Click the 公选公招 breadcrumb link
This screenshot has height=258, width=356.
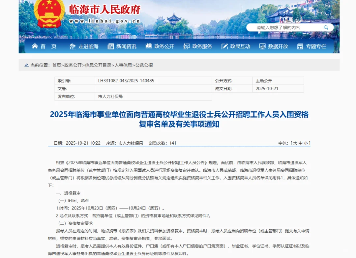tap(144, 65)
